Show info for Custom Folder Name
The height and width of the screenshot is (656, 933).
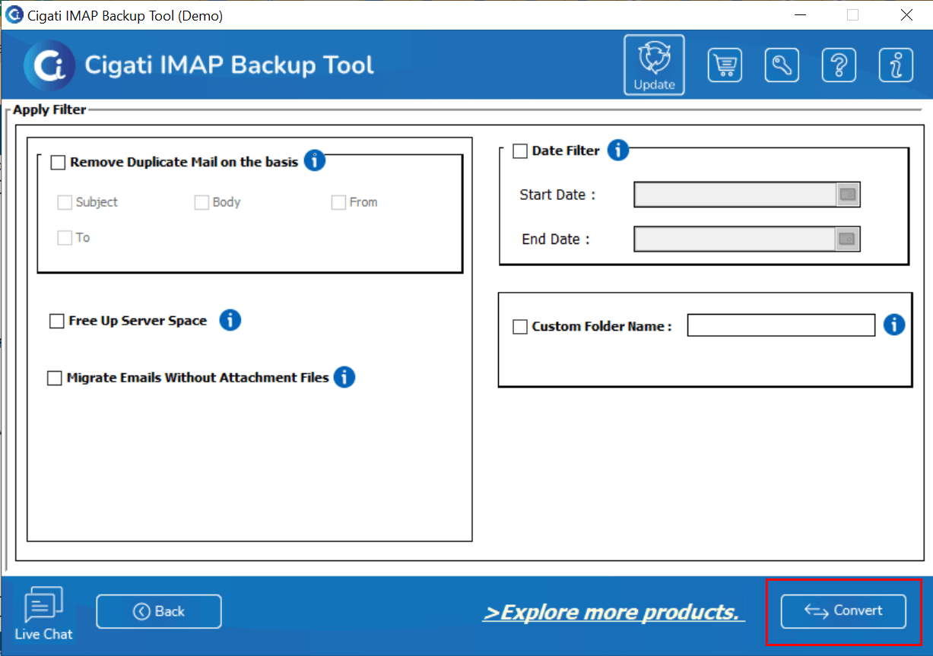coord(894,325)
